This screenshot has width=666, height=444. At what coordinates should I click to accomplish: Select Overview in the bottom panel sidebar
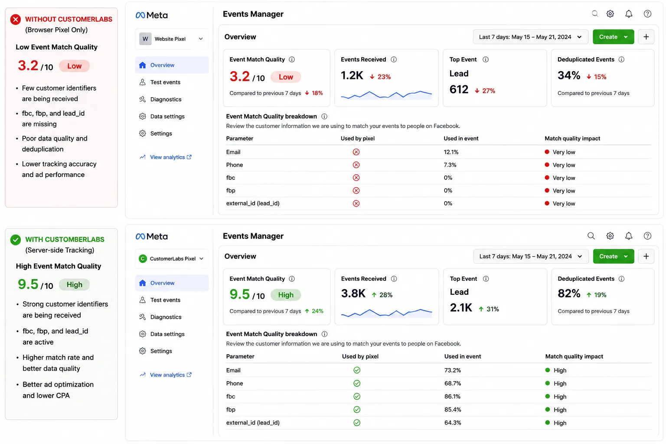pos(172,283)
